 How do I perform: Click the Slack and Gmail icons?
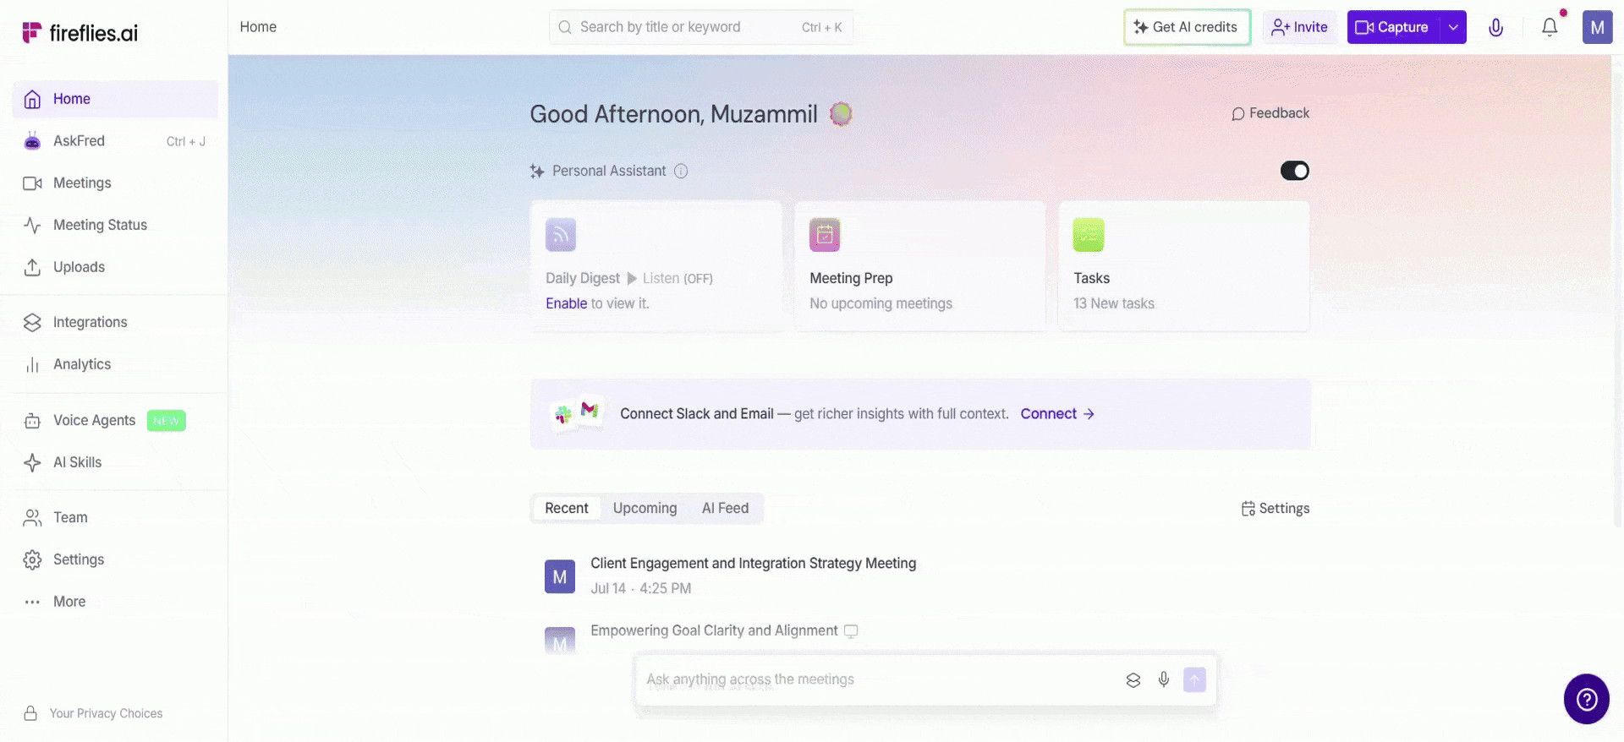tap(577, 412)
